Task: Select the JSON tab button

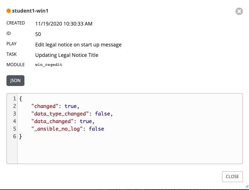Action: point(15,81)
